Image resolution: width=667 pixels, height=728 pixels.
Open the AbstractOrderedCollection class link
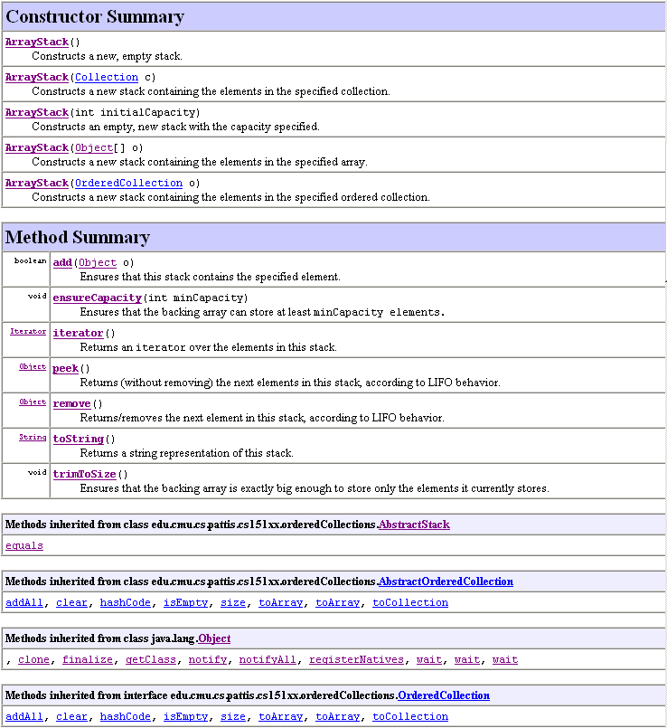coord(446,581)
